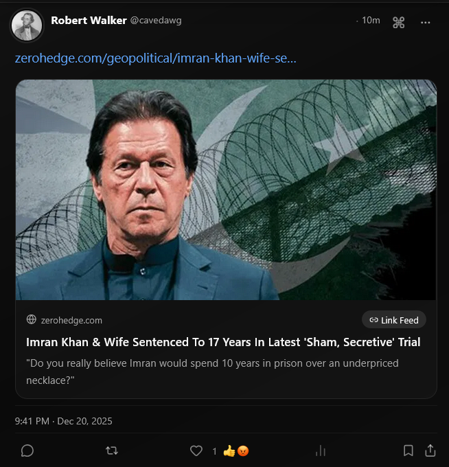The image size is (449, 467).
Task: Repost this post using the repost icon
Action: (x=112, y=451)
